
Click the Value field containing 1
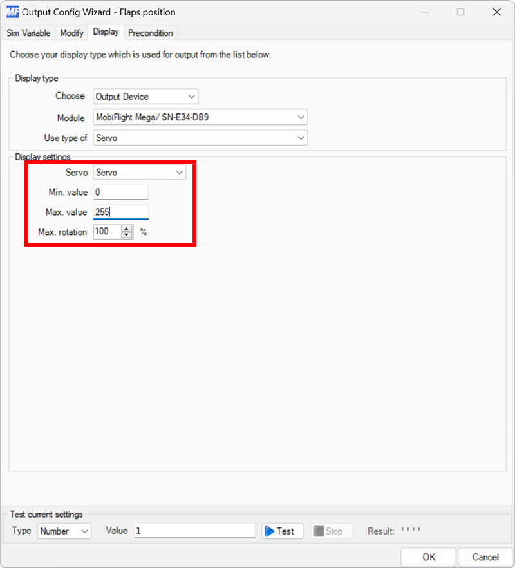click(193, 531)
